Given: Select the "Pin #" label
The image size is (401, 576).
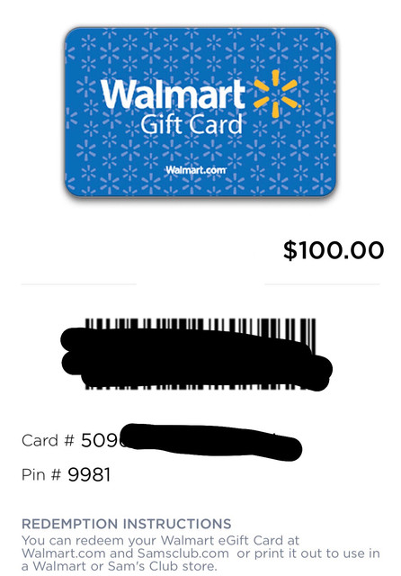Looking at the screenshot, I should point(41,474).
